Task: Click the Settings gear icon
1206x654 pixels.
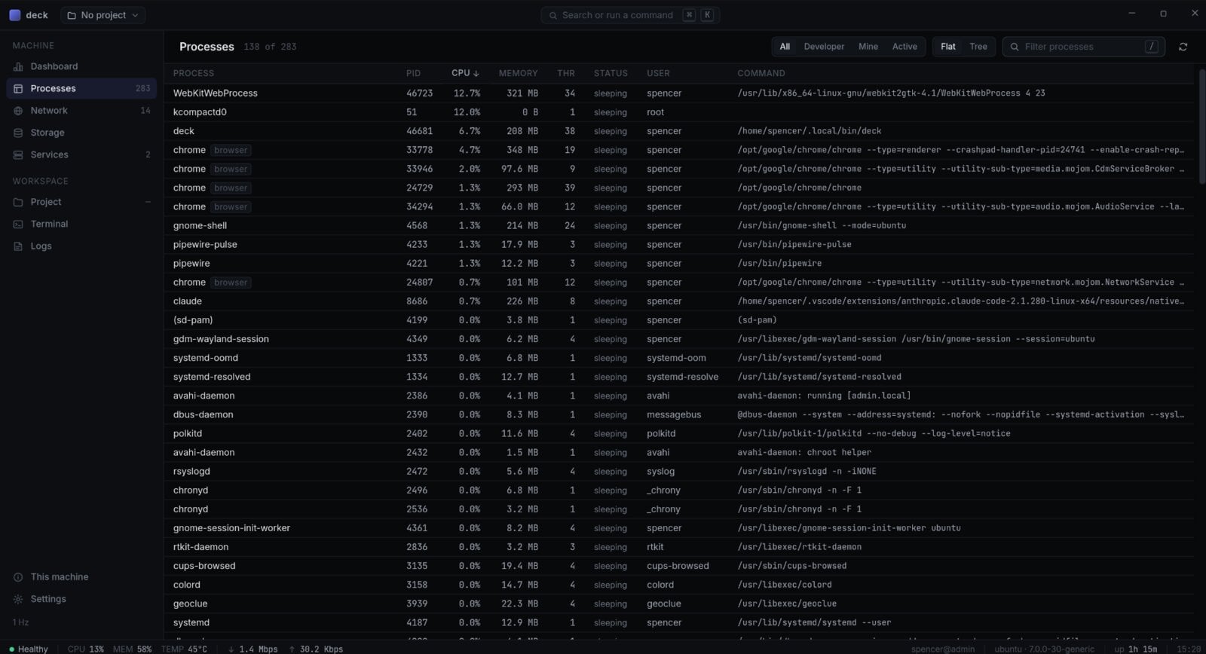Action: tap(18, 599)
